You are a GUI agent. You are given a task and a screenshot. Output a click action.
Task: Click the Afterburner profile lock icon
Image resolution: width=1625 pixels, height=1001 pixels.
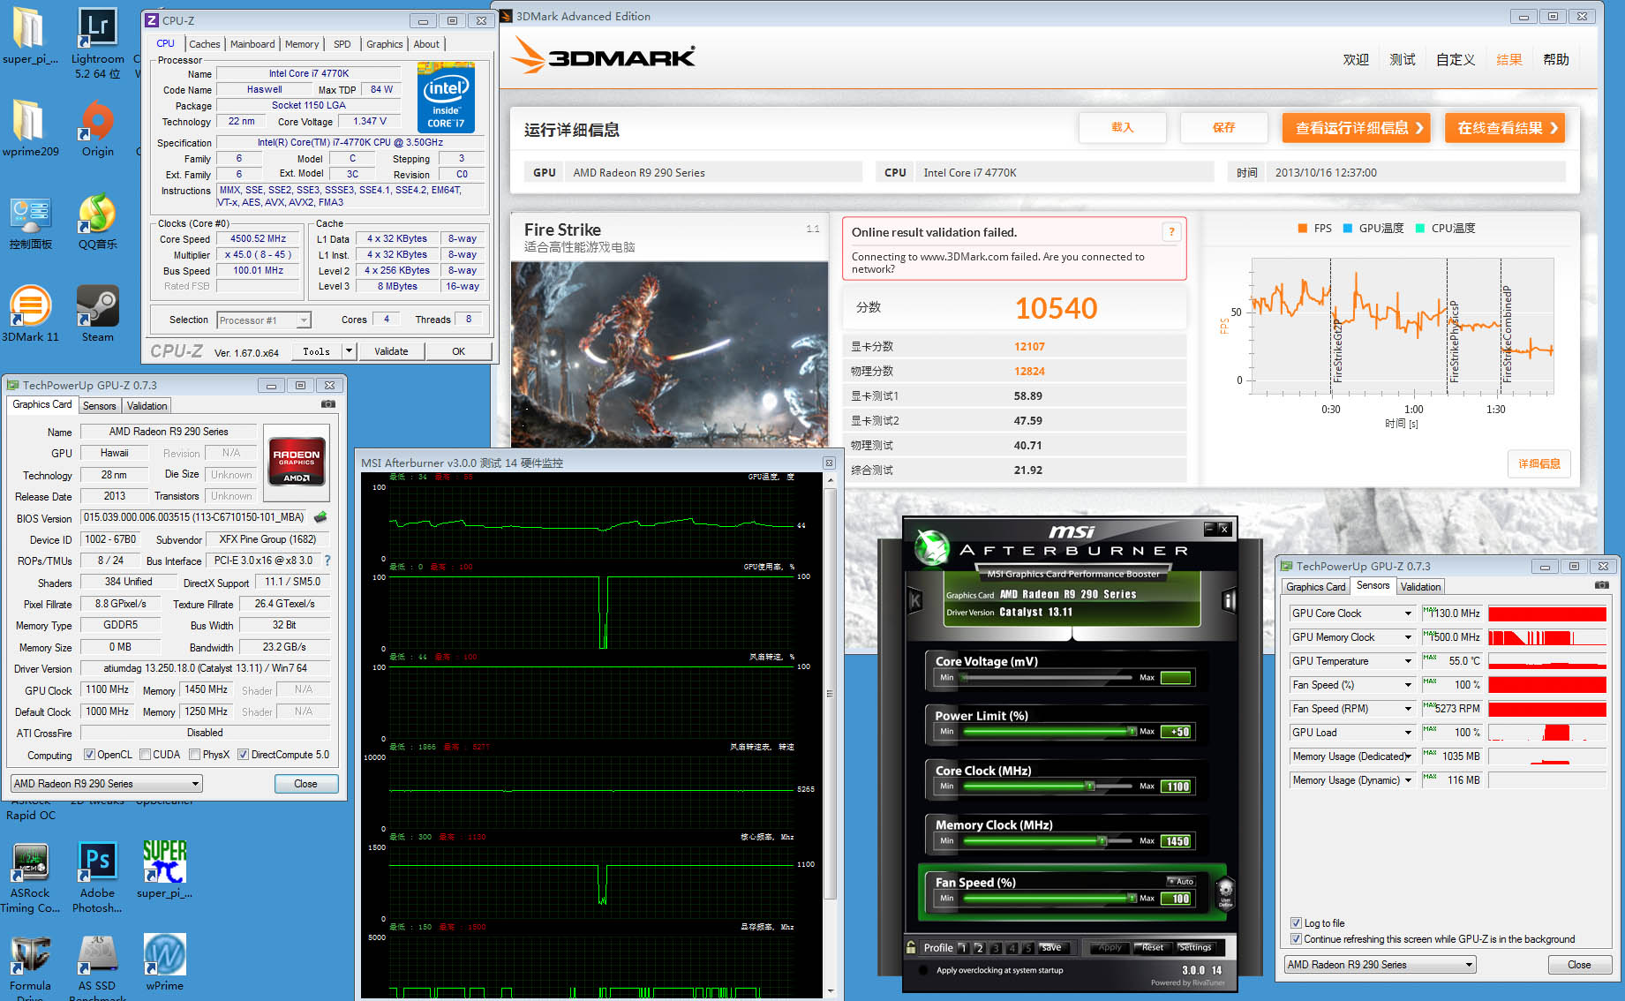[x=911, y=947]
